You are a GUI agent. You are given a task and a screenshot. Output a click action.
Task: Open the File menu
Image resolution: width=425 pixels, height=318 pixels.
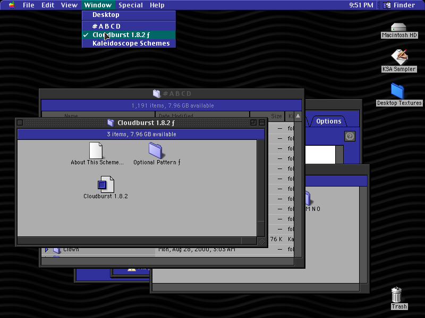tap(29, 5)
